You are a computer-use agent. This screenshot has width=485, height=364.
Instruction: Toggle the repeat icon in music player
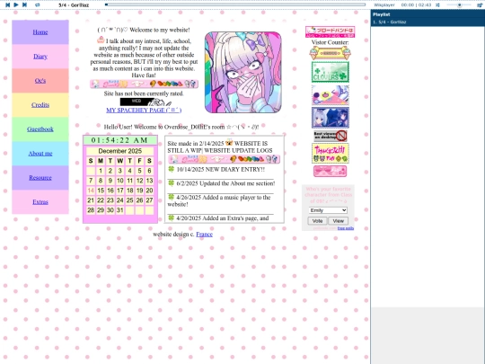38,5
